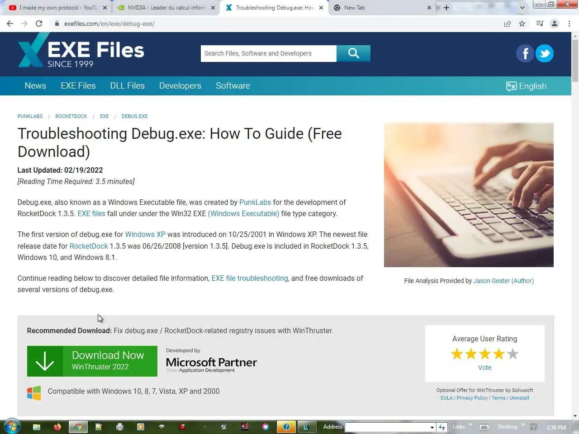This screenshot has height=434, width=579.
Task: Reload the page with the refresh icon
Action: [x=39, y=24]
